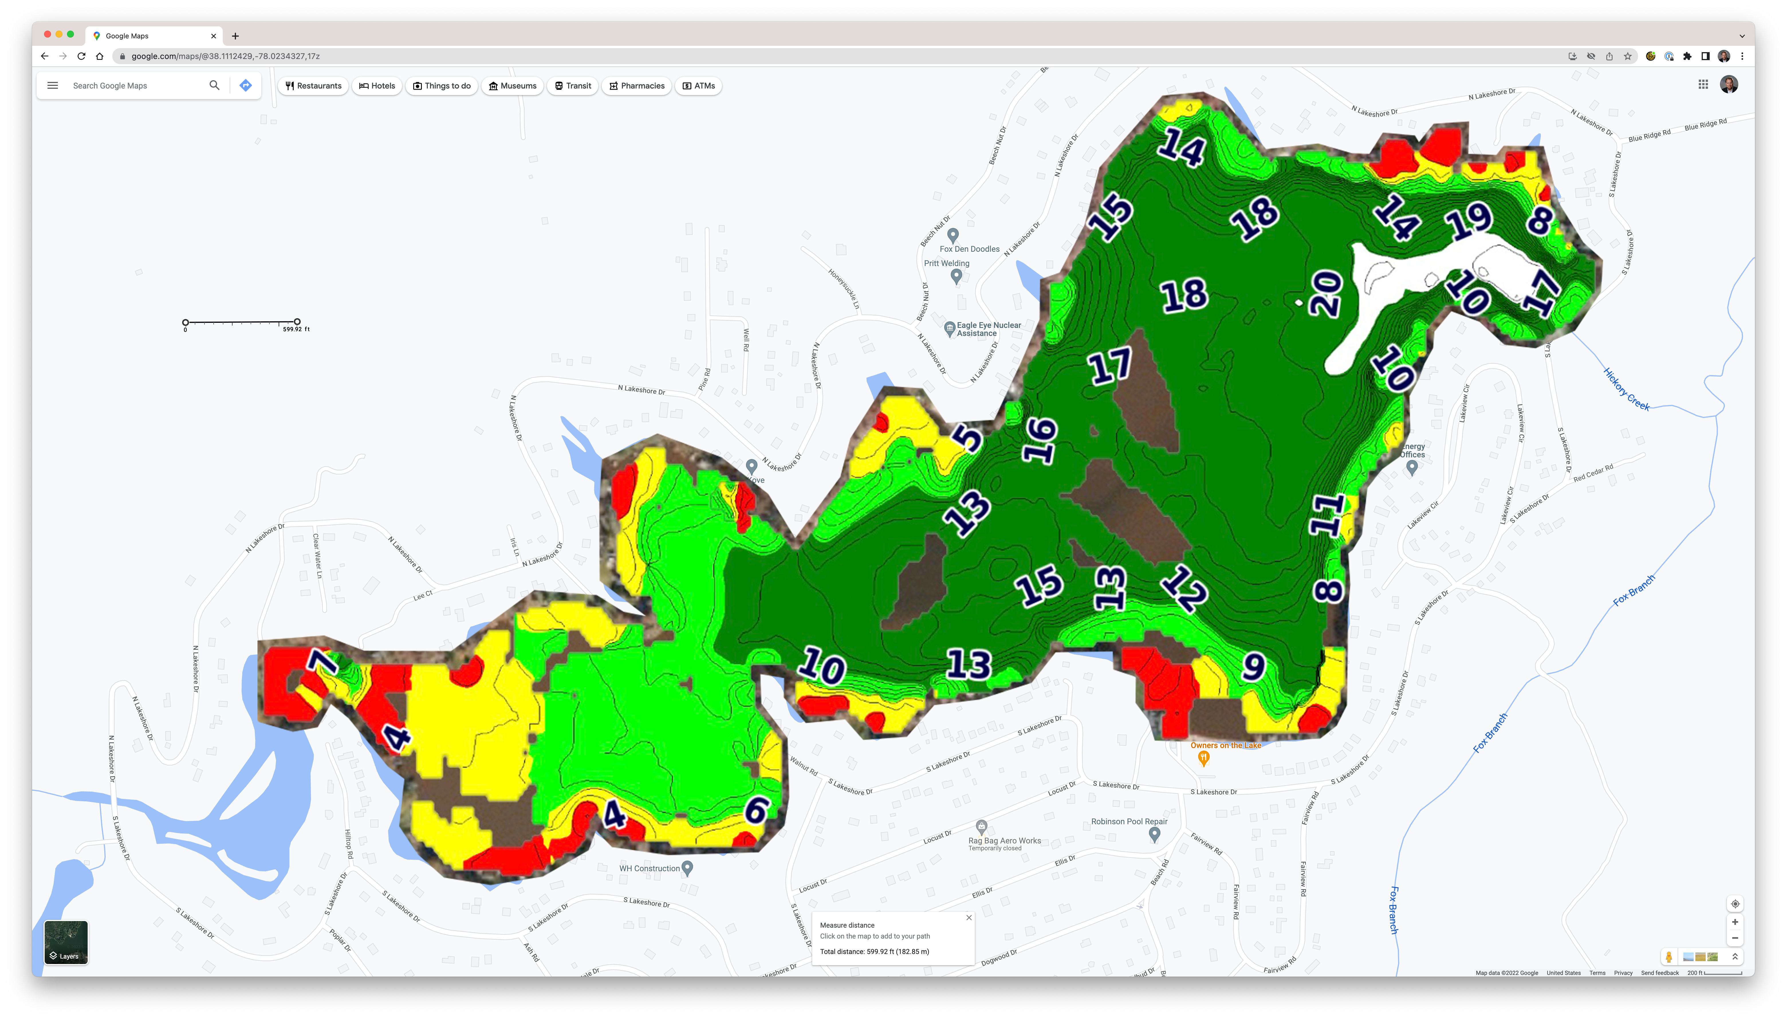The width and height of the screenshot is (1787, 1019).
Task: Open the Chrome three-dot menu
Action: point(1742,56)
